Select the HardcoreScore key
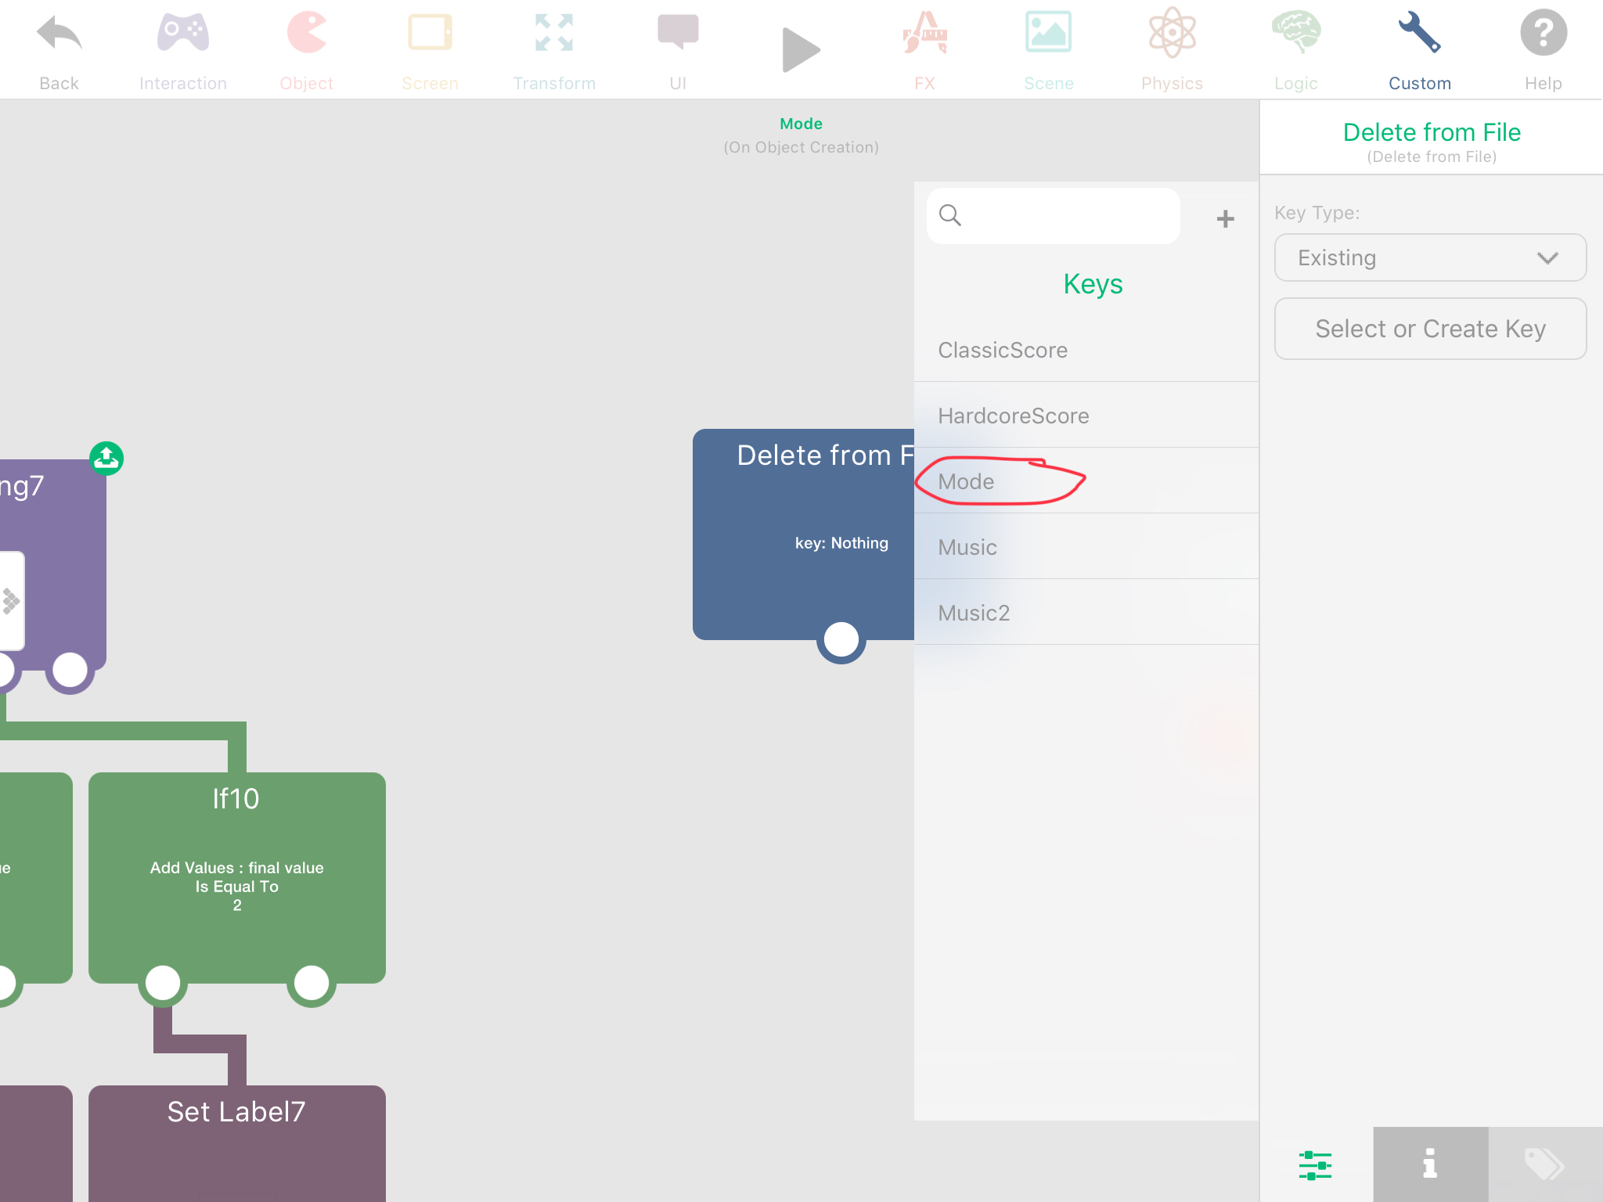1603x1202 pixels. click(1013, 416)
